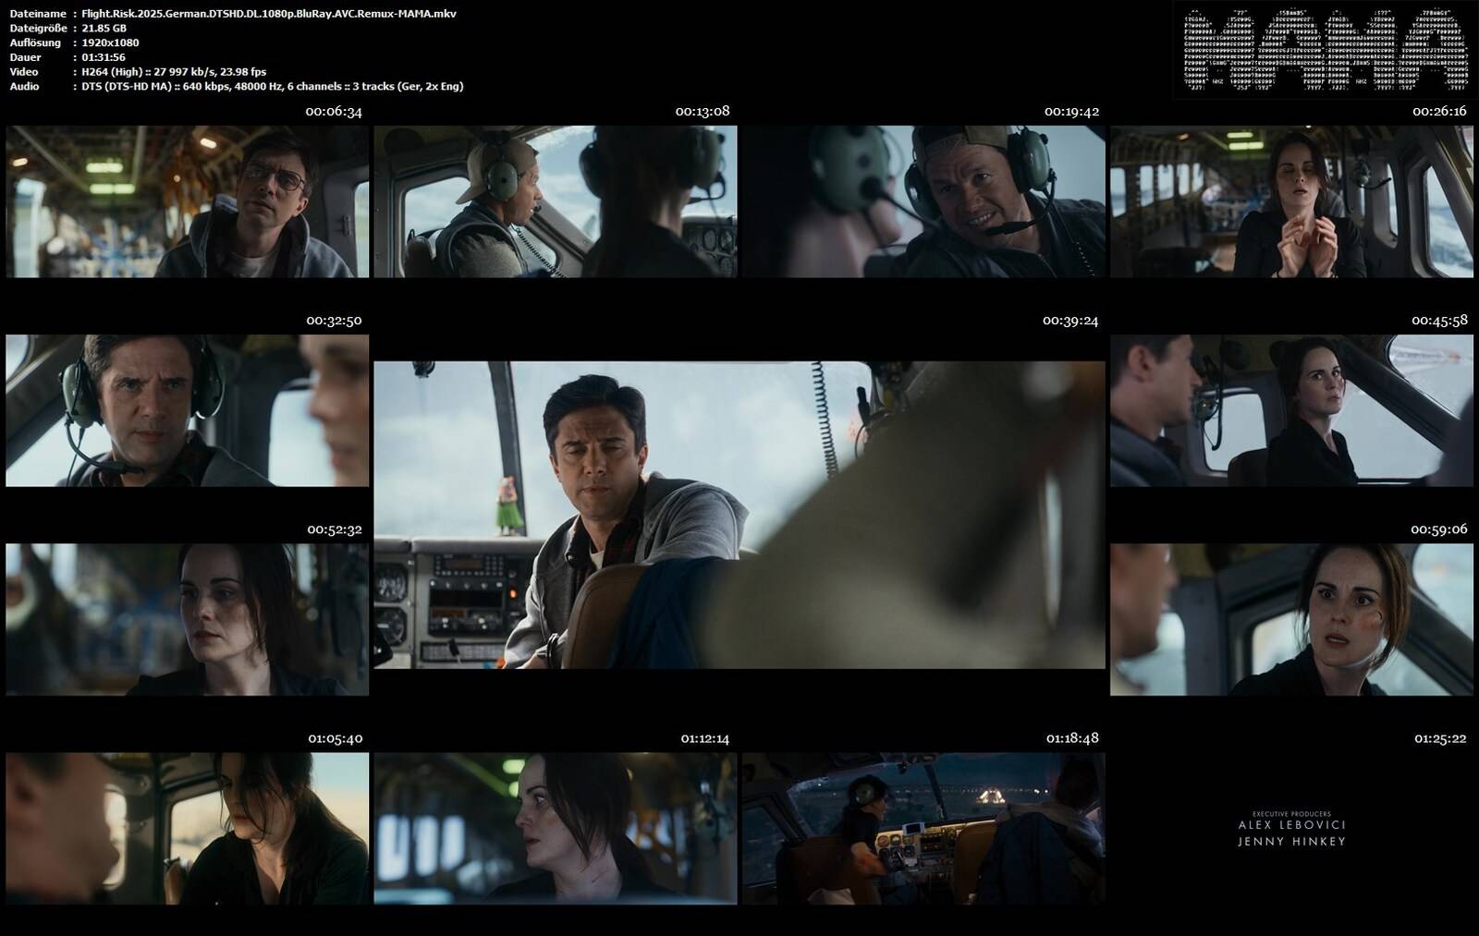The image size is (1479, 936).
Task: Open the thumbnail at timestamp 00:26:16
Action: [1291, 201]
